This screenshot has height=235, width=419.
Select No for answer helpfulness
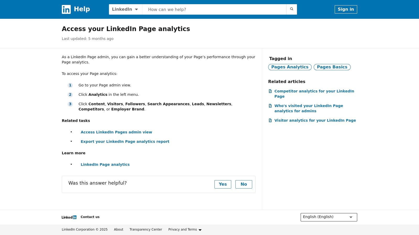pos(244,184)
